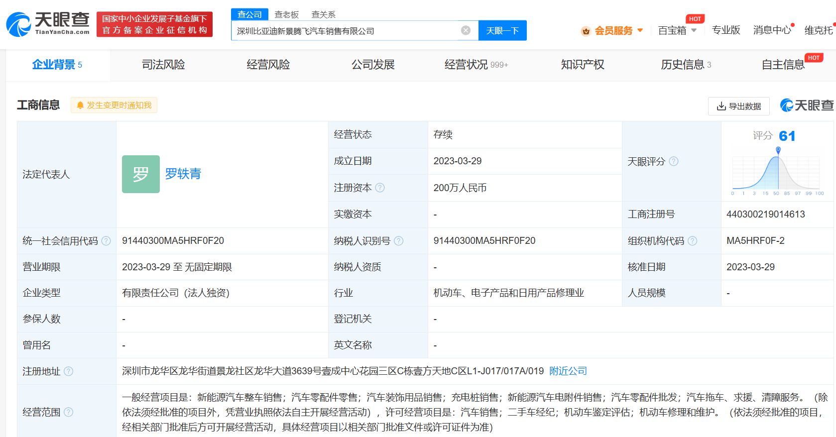Click help icon next to 纳税人识别号
The height and width of the screenshot is (437, 836).
[399, 241]
